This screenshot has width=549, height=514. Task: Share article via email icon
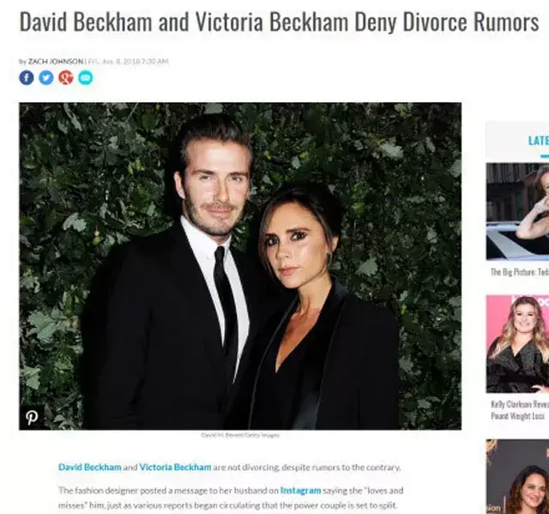pos(86,77)
